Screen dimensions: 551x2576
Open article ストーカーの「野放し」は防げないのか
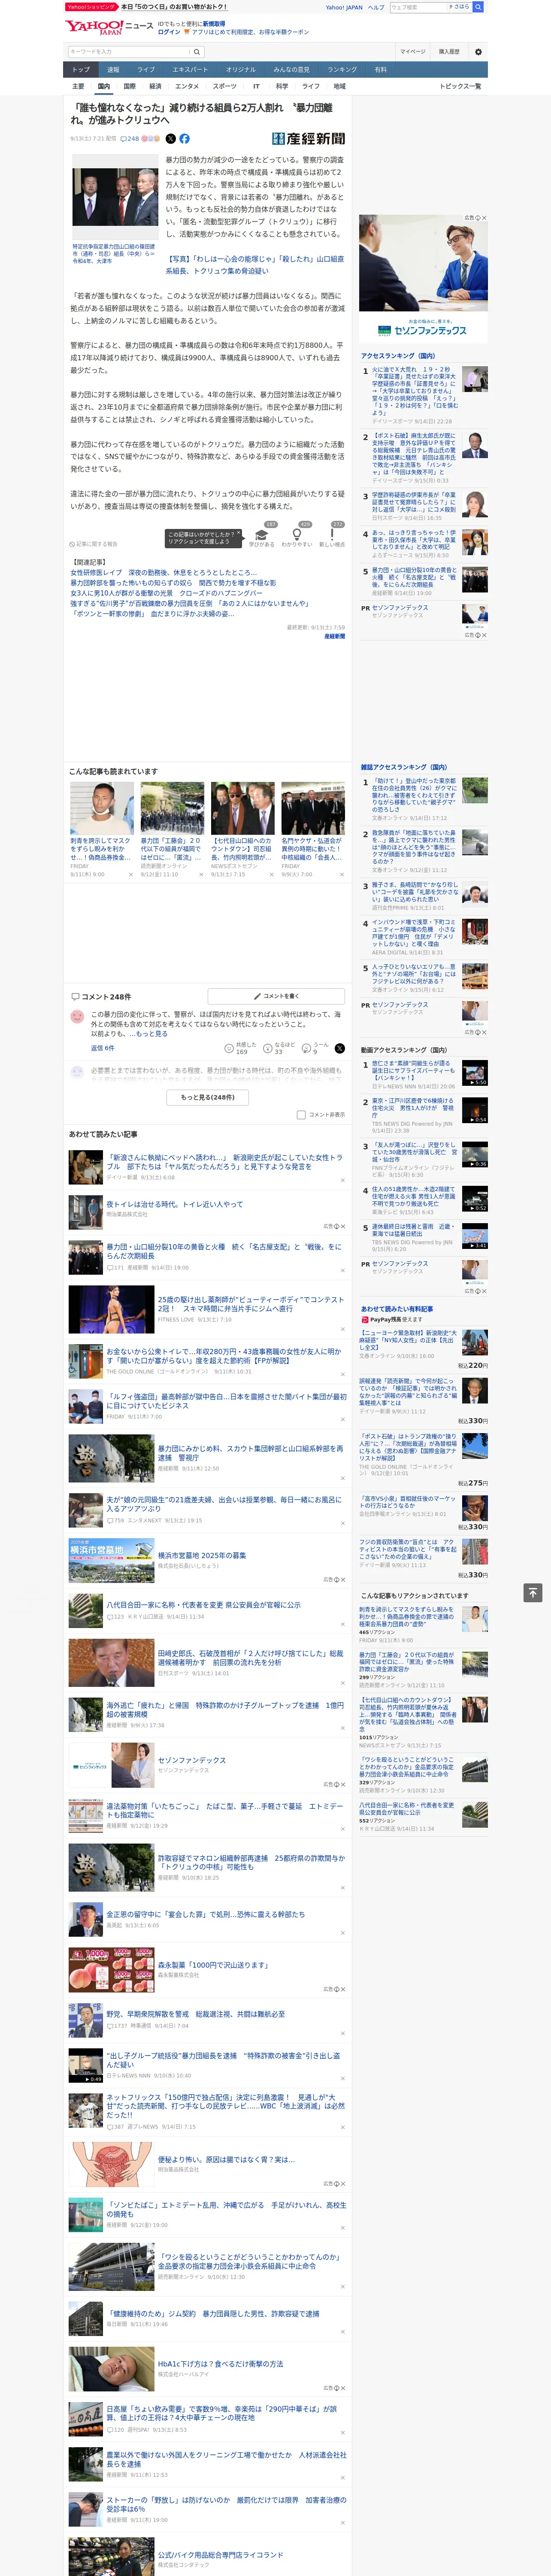(x=226, y=2503)
